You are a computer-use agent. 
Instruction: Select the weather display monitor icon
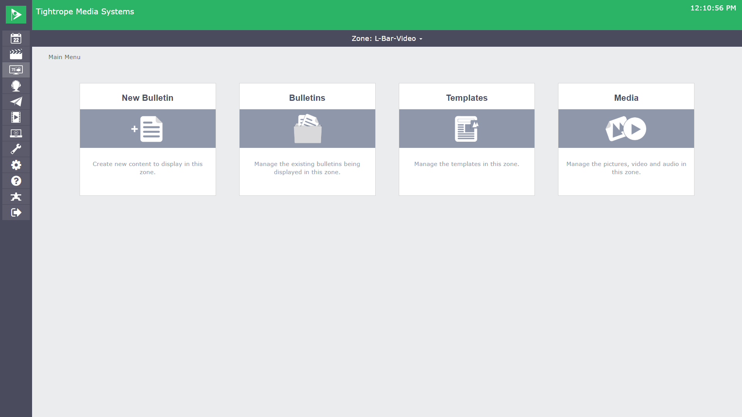tap(16, 70)
